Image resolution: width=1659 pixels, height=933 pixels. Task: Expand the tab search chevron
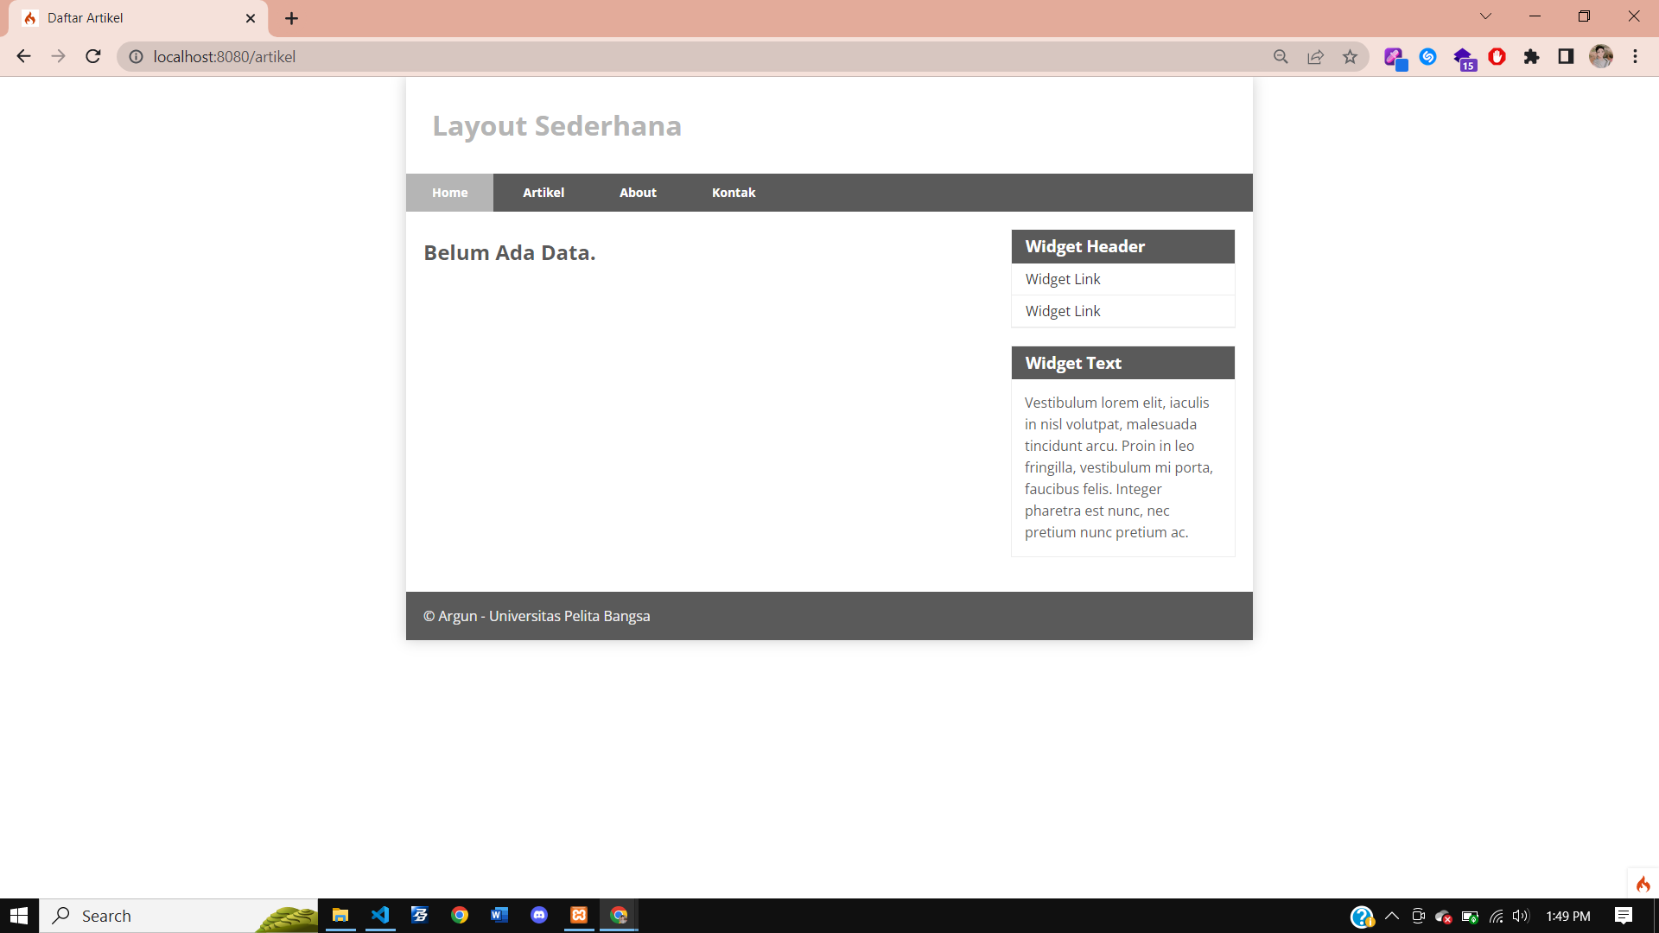tap(1485, 16)
